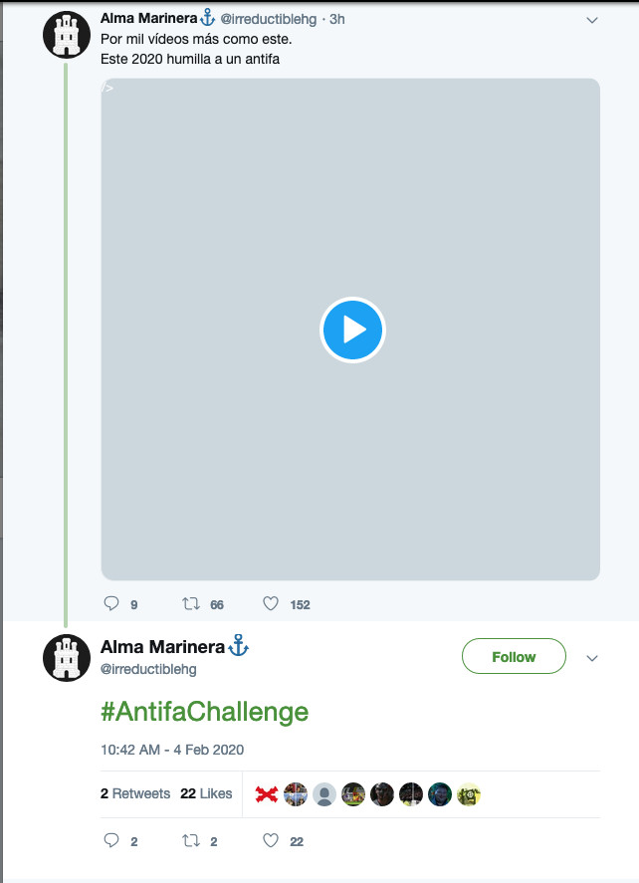639x883 pixels.
Task: Open the chevron menu on top tweet
Action: pos(591,20)
